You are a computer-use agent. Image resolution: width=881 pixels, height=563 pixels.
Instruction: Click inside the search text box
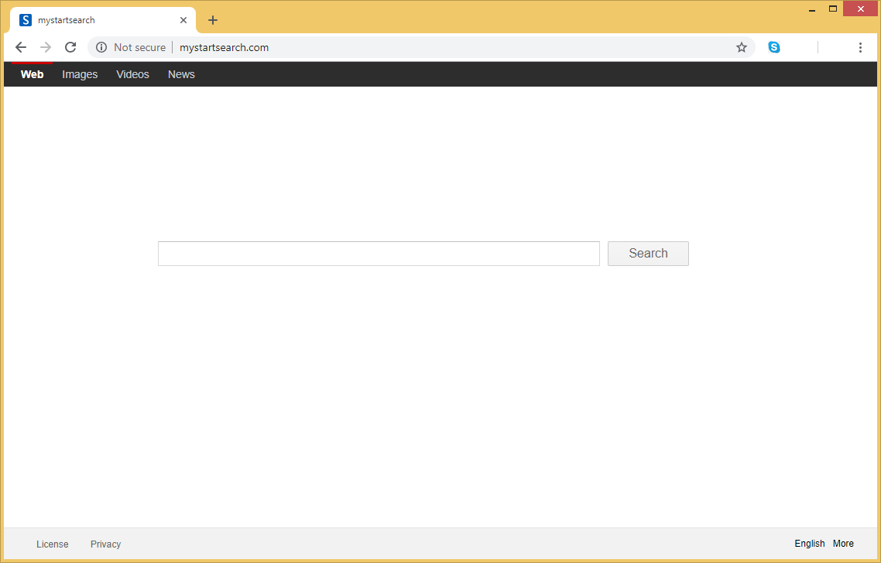pos(379,254)
